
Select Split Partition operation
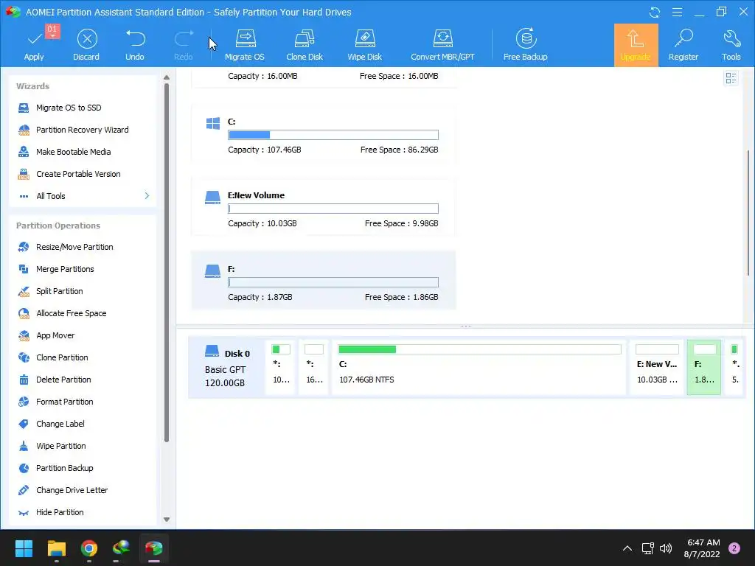(x=59, y=291)
